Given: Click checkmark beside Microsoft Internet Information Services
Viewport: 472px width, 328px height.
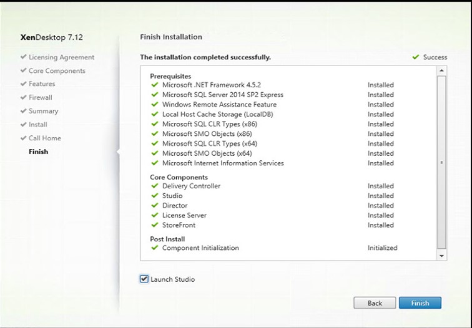Looking at the screenshot, I should (155, 163).
